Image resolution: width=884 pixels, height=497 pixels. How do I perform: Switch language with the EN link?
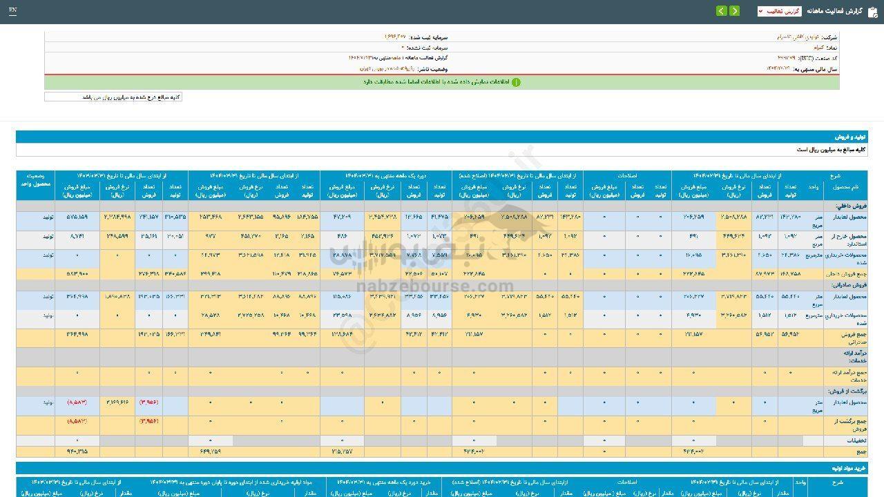click(13, 11)
